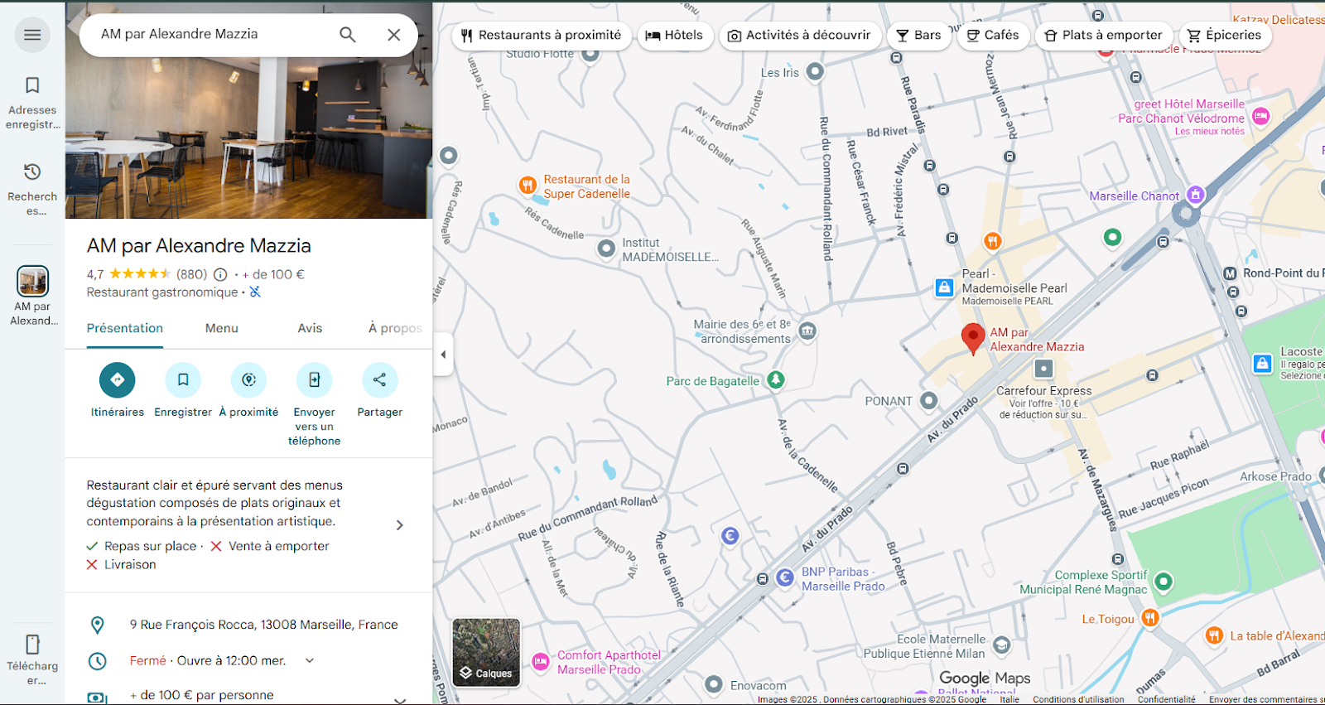
Task: Share place via Partager icon
Action: [379, 380]
